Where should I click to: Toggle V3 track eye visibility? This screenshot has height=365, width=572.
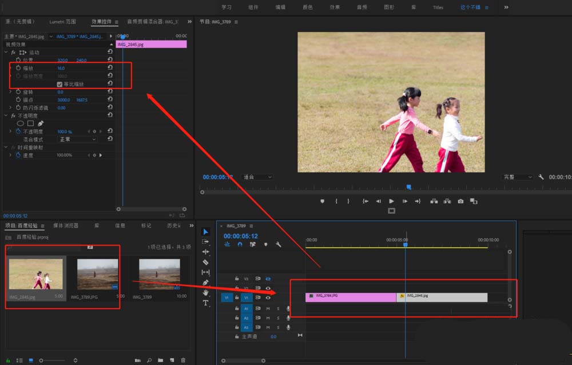[268, 279]
